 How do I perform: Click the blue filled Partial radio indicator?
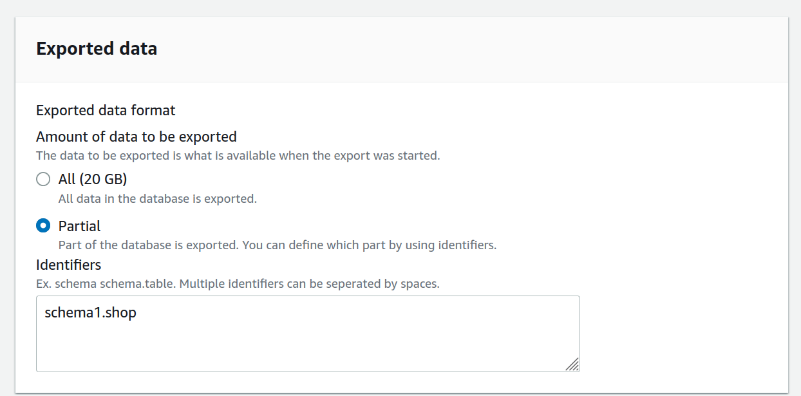[x=43, y=226]
